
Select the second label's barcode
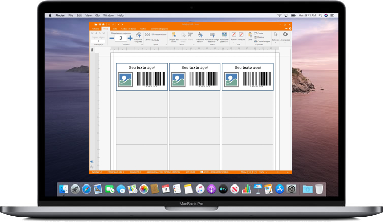(204, 80)
